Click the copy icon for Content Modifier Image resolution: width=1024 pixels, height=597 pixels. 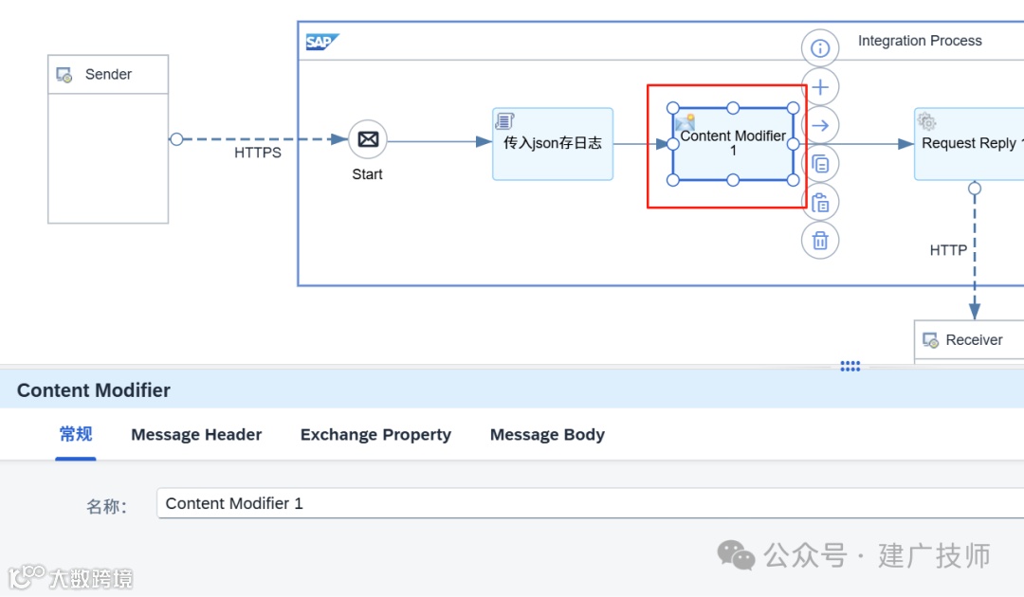point(820,164)
